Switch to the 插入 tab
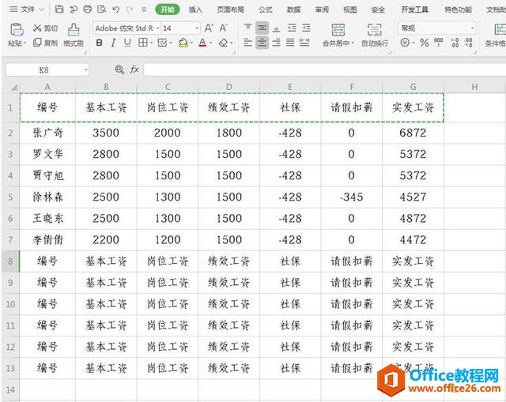The width and height of the screenshot is (506, 402). tap(195, 9)
